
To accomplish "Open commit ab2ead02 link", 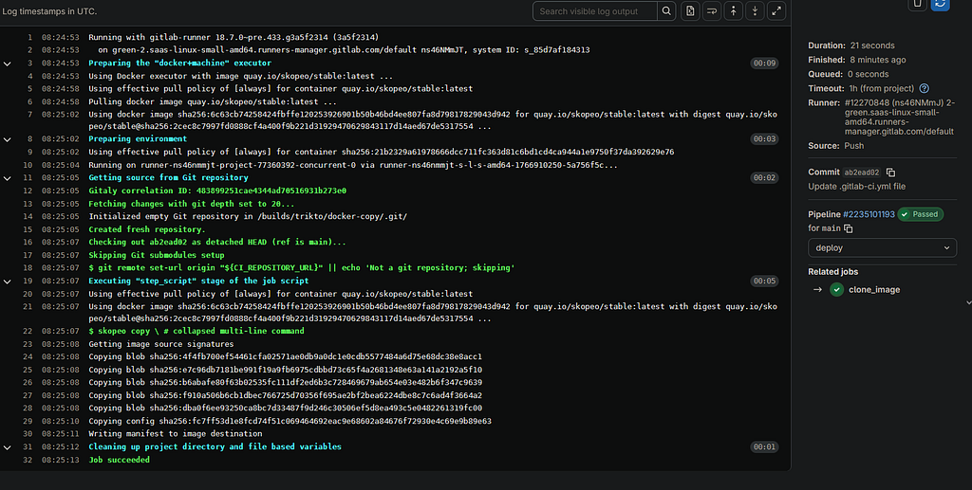I will click(x=862, y=172).
